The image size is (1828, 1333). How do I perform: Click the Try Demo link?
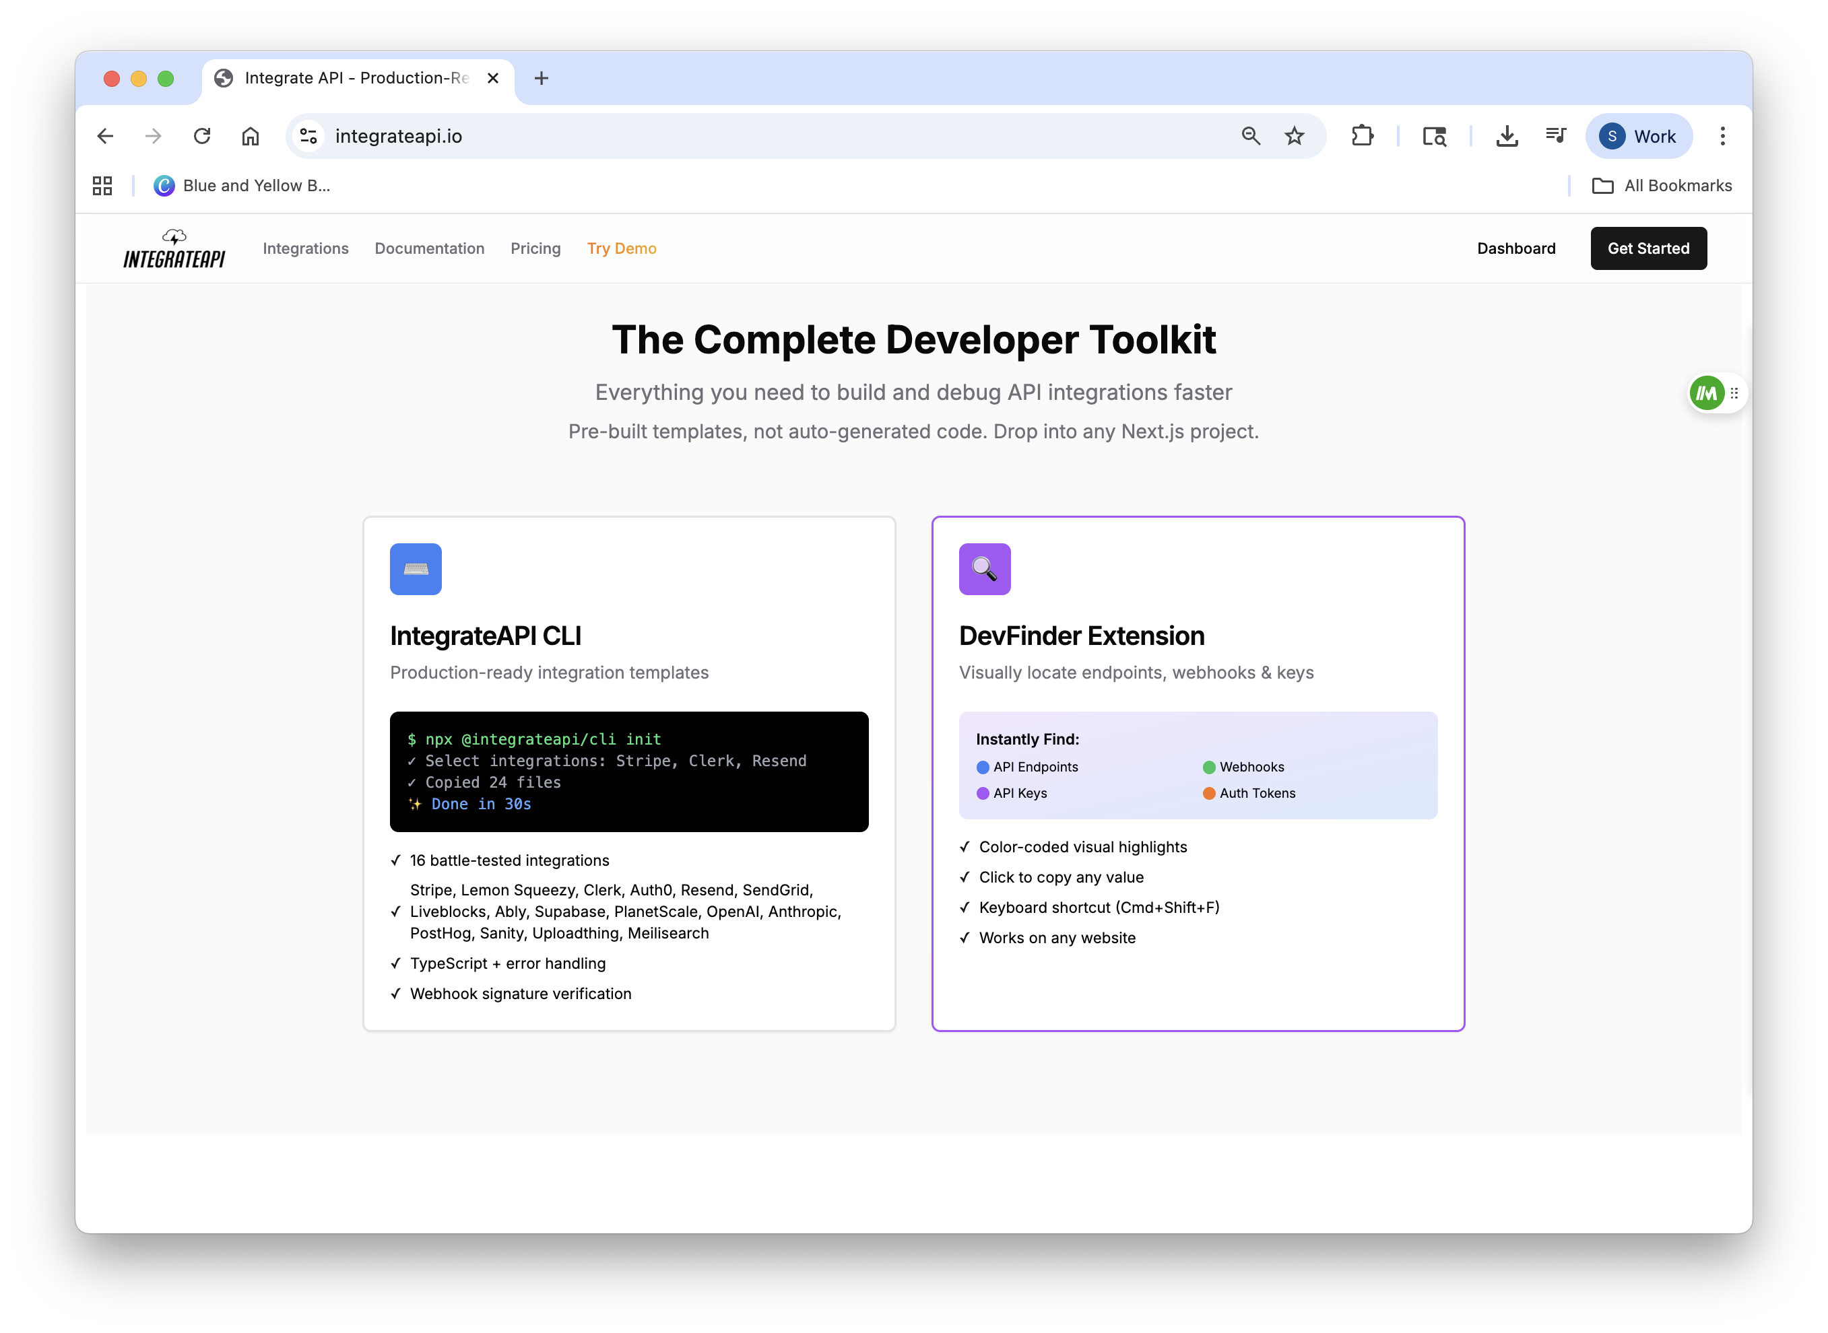(622, 248)
